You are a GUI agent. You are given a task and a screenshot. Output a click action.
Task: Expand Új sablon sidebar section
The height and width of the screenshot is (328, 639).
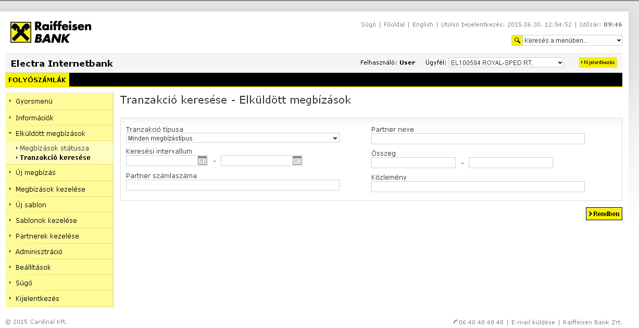click(x=59, y=205)
